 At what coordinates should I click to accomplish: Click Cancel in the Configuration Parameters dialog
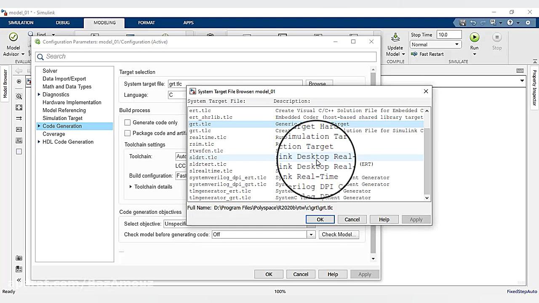[x=301, y=274]
